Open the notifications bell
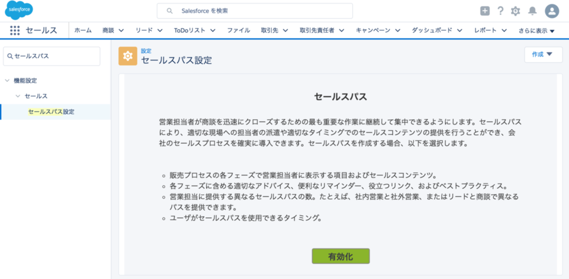Viewport: 569px width, 279px height. coord(532,11)
